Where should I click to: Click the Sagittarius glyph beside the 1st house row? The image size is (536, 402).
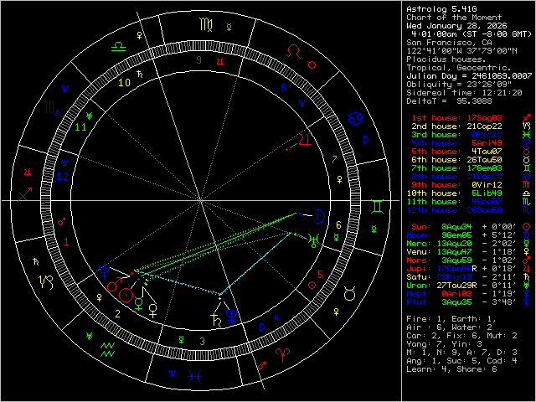[x=527, y=118]
